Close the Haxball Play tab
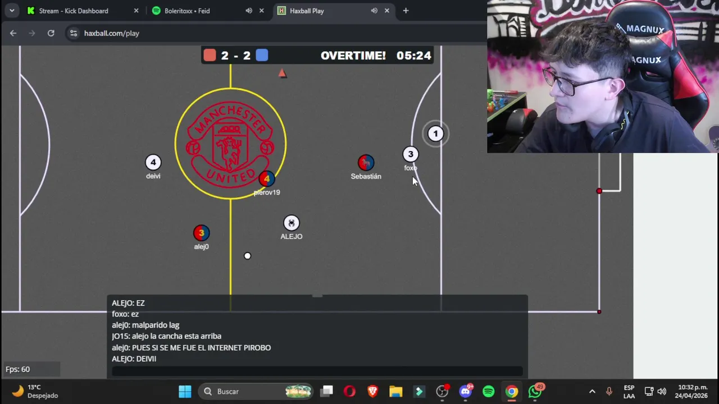The width and height of the screenshot is (719, 404). [x=387, y=11]
